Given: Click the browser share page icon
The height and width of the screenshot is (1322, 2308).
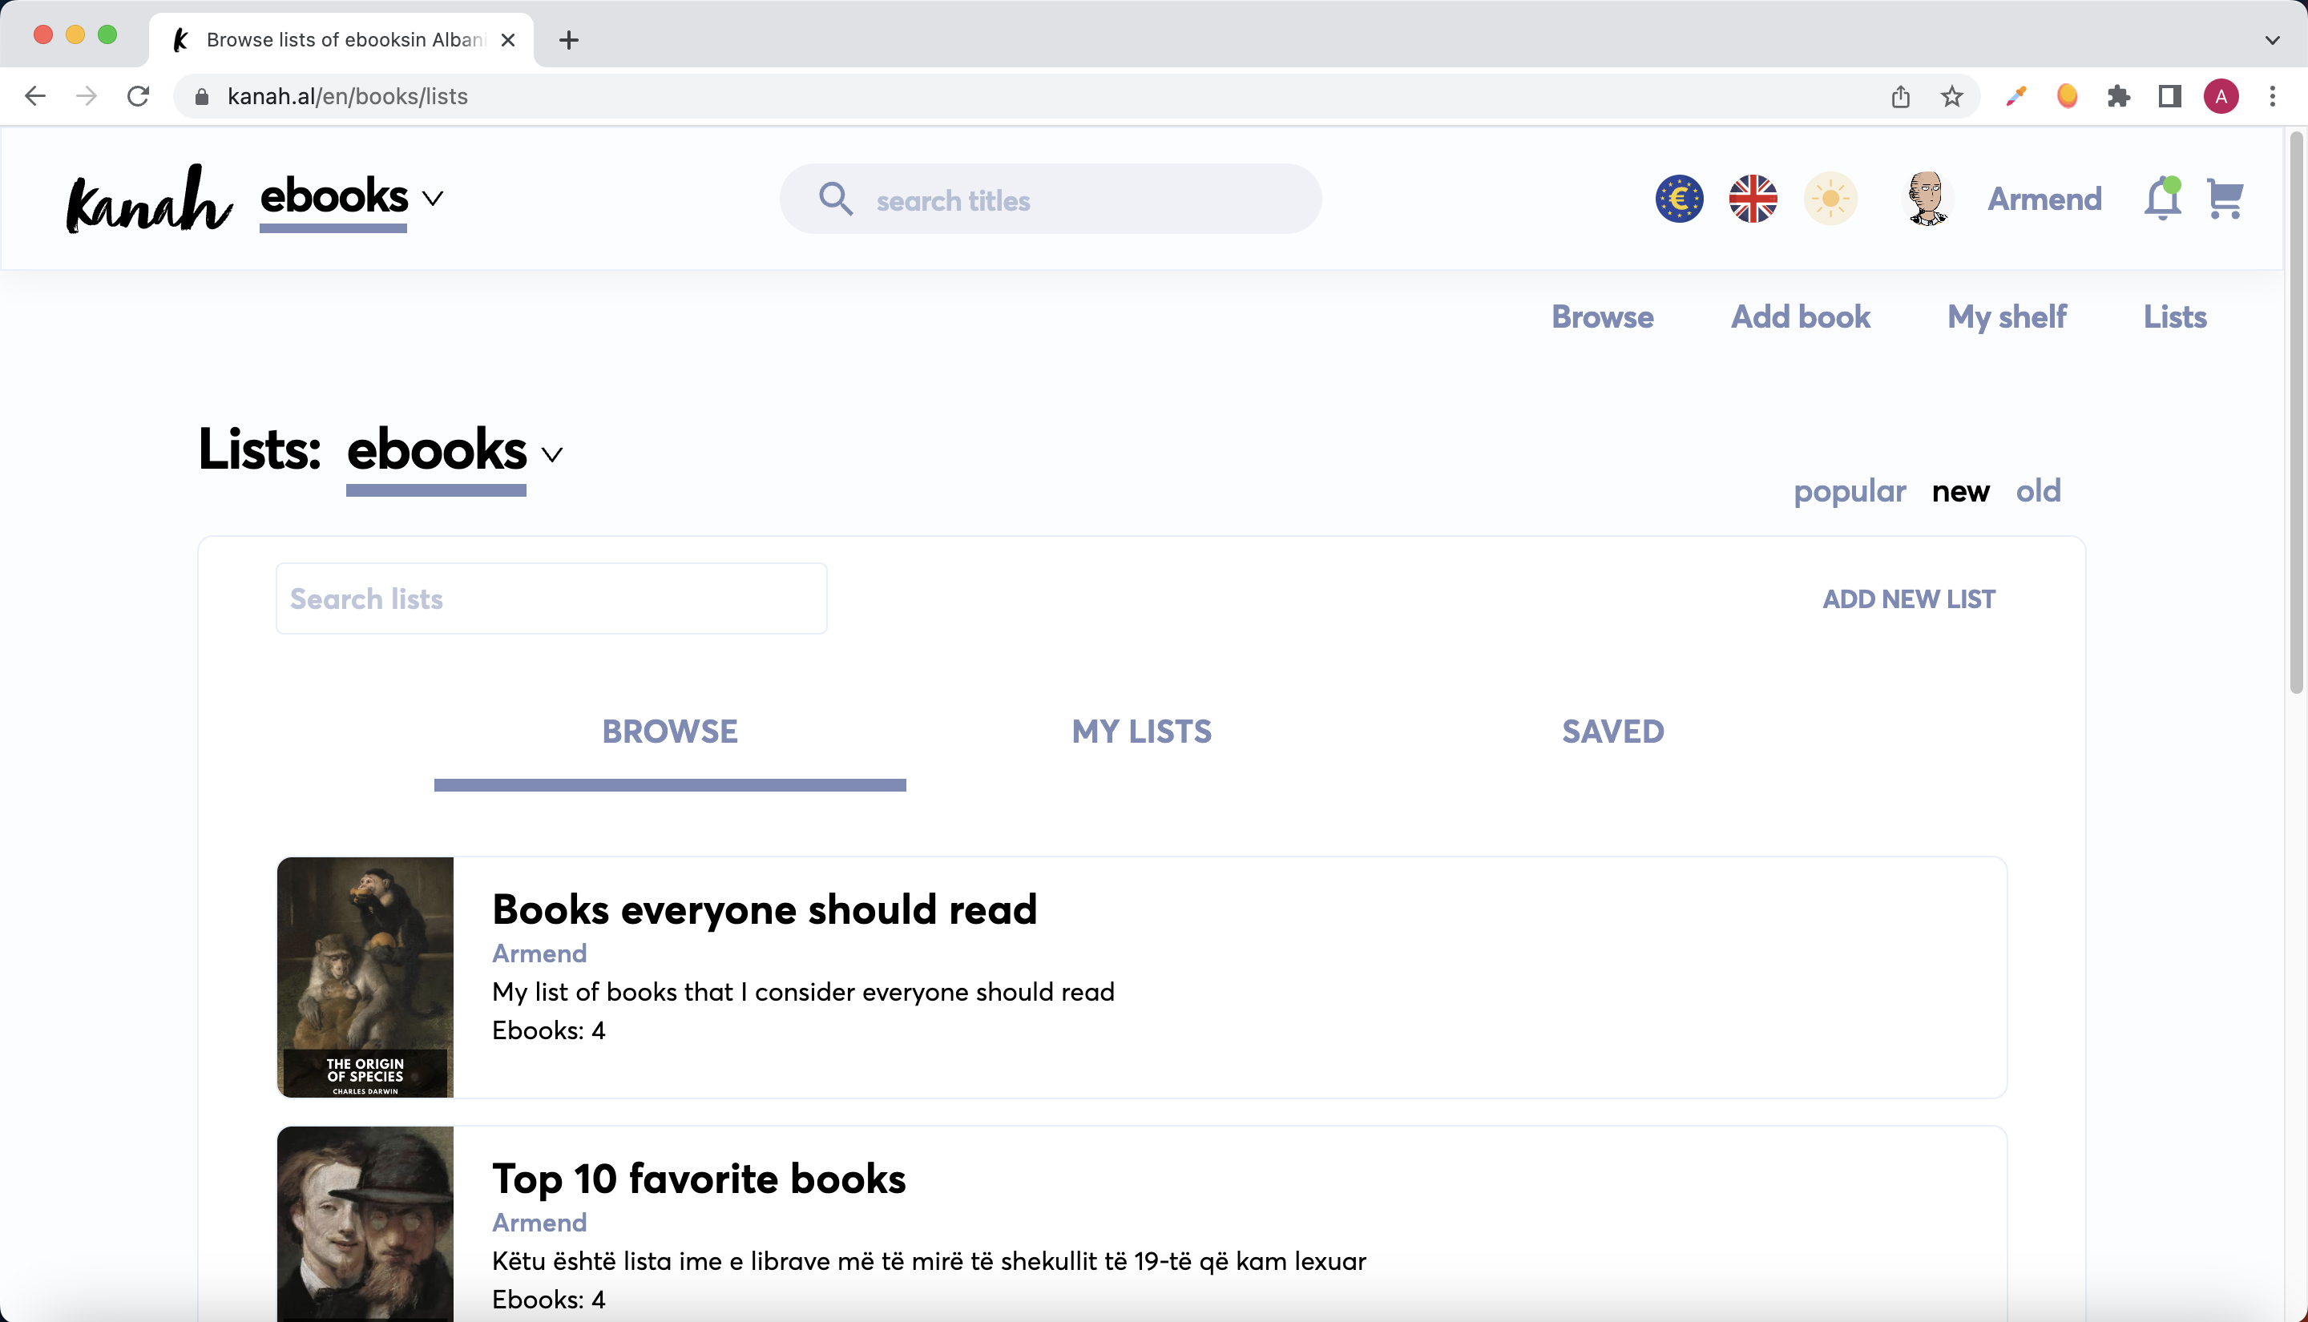Looking at the screenshot, I should 1900,96.
